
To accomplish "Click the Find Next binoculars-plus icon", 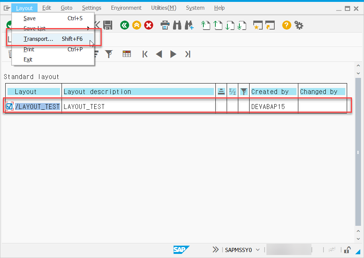I will pyautogui.click(x=189, y=25).
